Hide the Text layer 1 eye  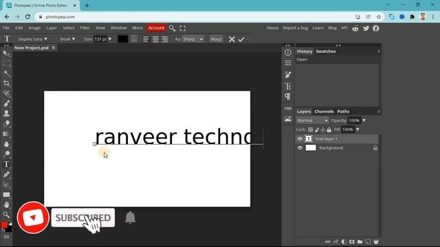(300, 139)
